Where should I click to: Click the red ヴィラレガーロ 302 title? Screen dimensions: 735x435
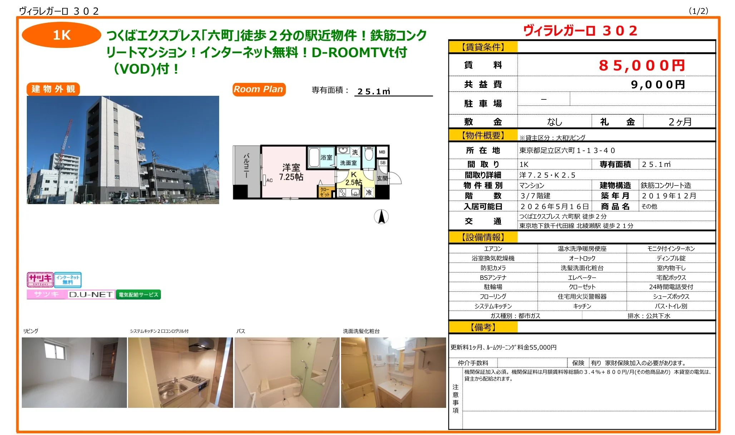581,31
